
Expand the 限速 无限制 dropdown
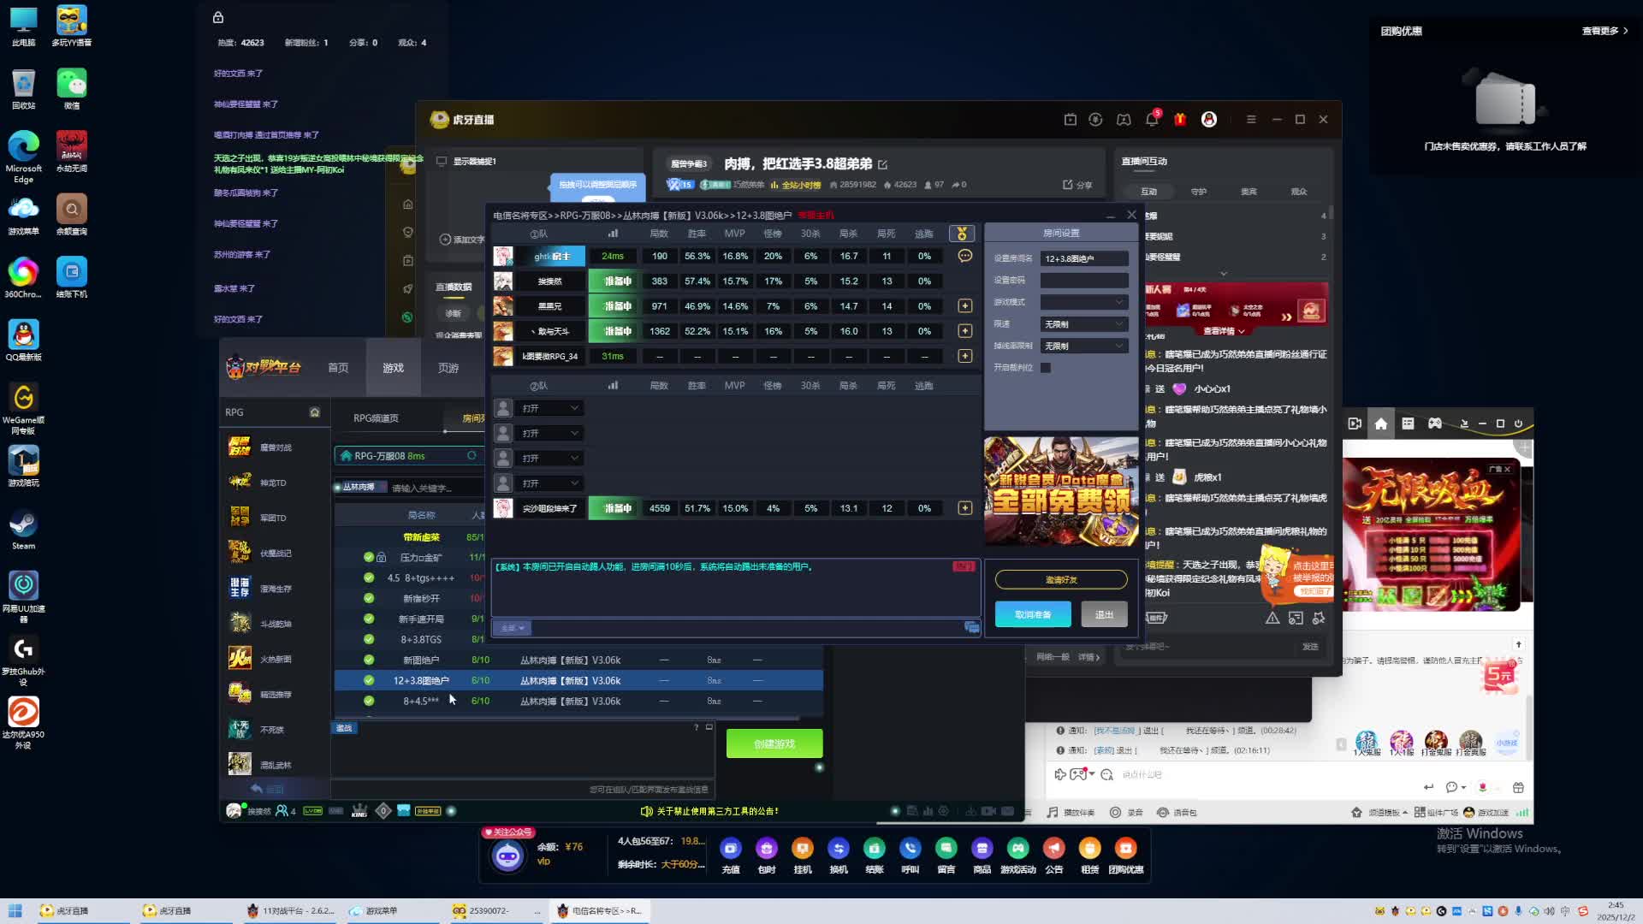pos(1083,324)
